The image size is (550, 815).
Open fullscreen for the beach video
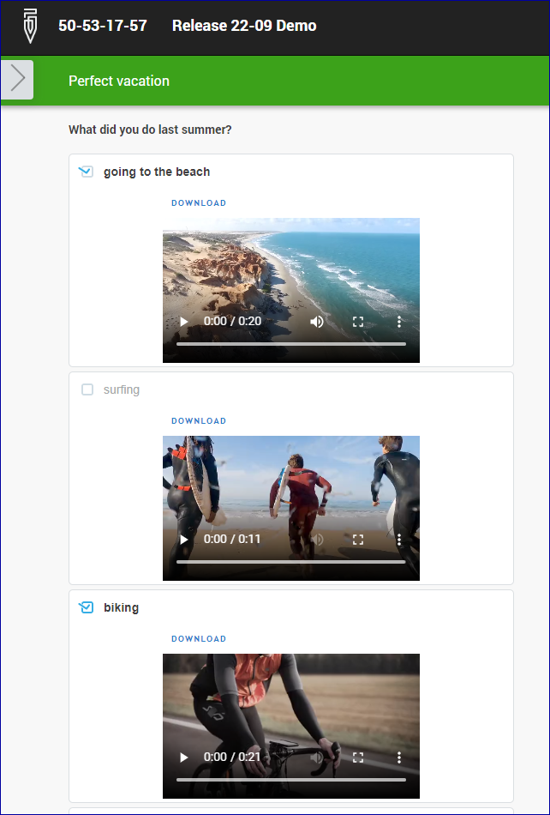[x=358, y=321]
